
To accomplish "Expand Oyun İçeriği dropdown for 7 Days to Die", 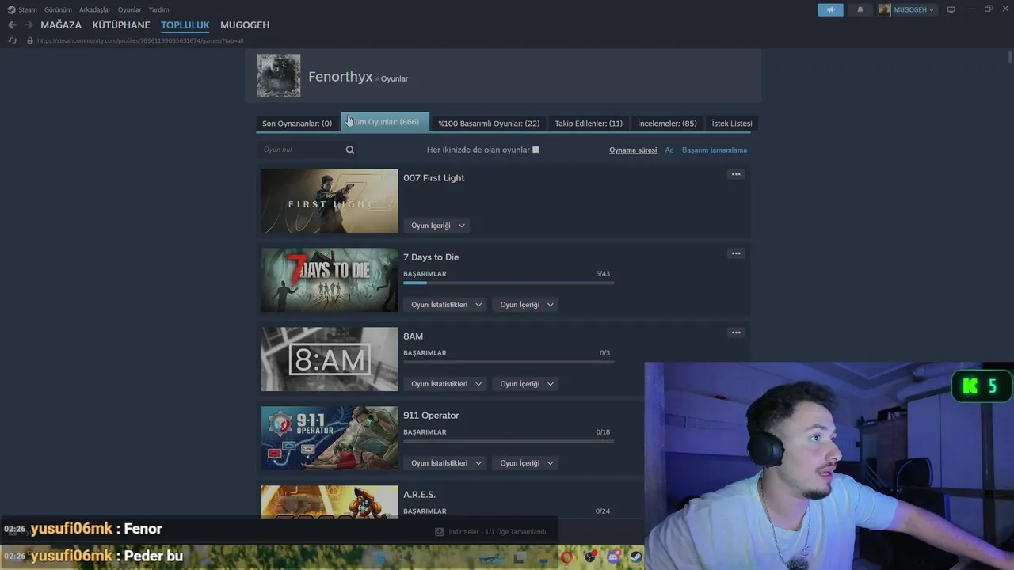I will coord(526,305).
